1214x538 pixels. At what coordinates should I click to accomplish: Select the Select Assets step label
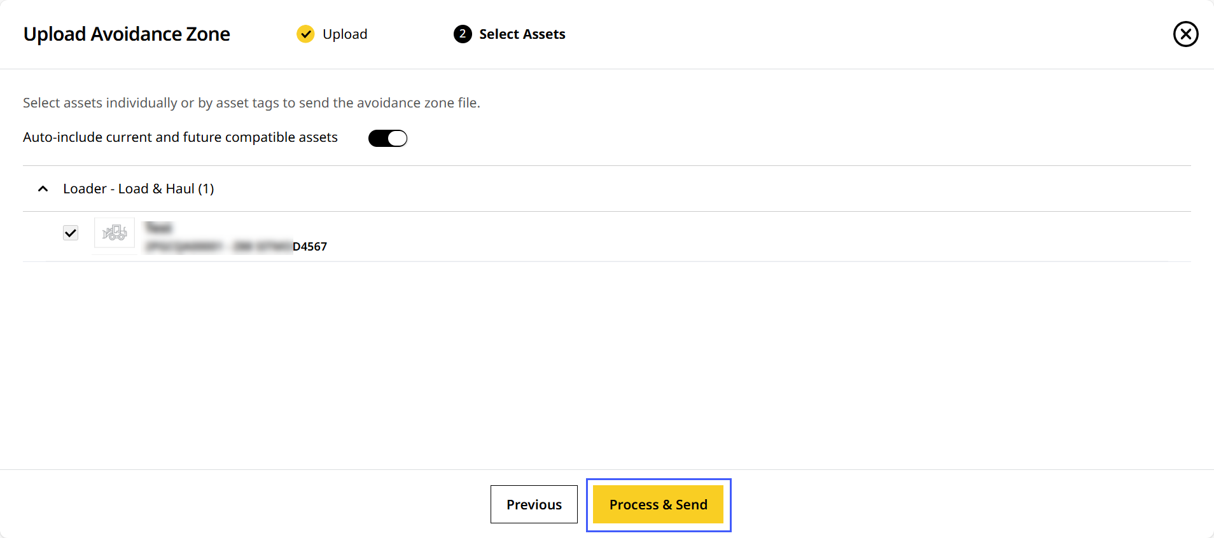[522, 34]
